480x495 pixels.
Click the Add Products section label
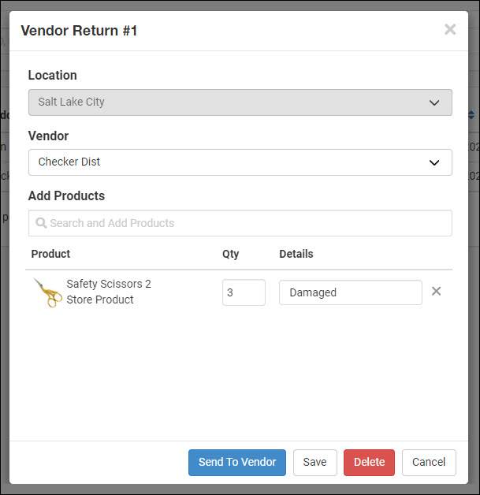66,195
